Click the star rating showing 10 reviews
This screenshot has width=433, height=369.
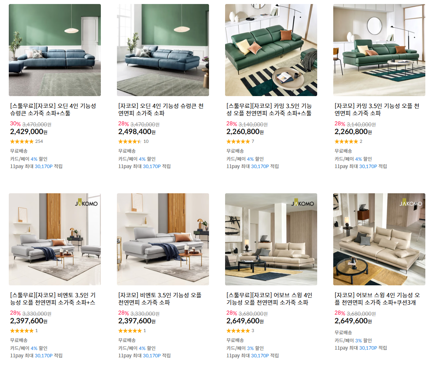click(133, 141)
